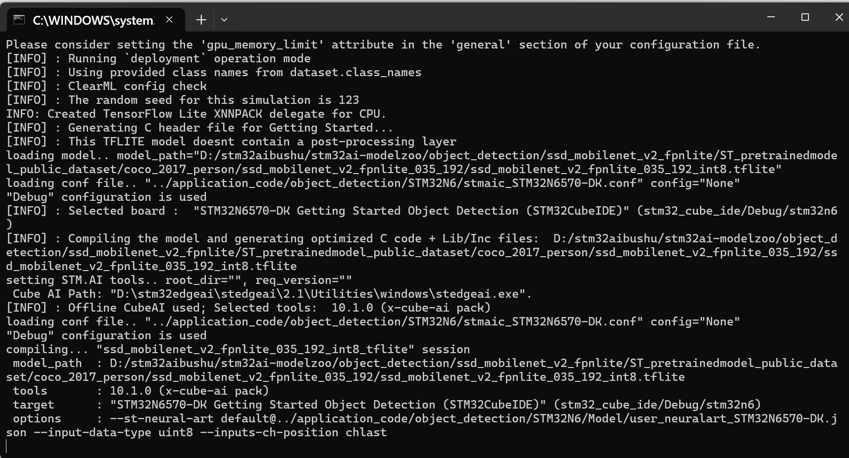The height and width of the screenshot is (458, 849).
Task: Click the command prompt icon on the terminal tab
Action: coord(18,20)
